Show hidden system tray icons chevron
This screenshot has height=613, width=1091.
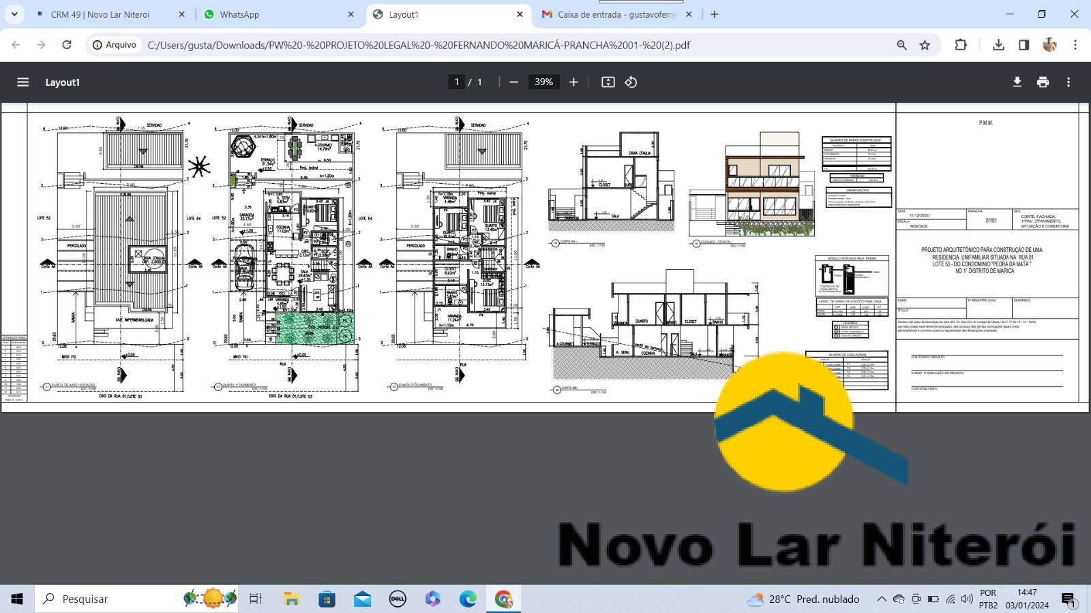click(881, 599)
